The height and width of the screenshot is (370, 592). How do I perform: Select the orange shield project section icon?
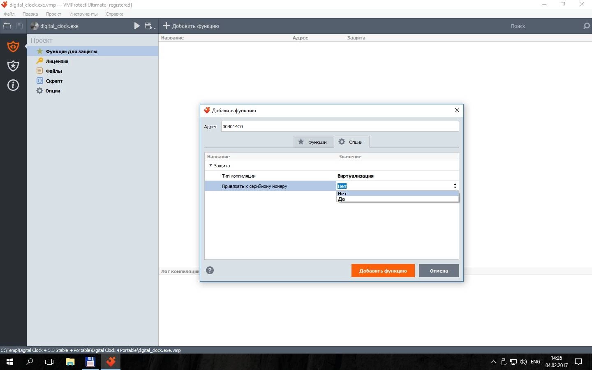pos(13,46)
